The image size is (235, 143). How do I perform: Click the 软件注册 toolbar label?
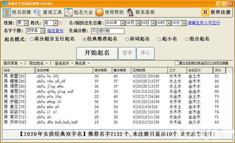221,12
